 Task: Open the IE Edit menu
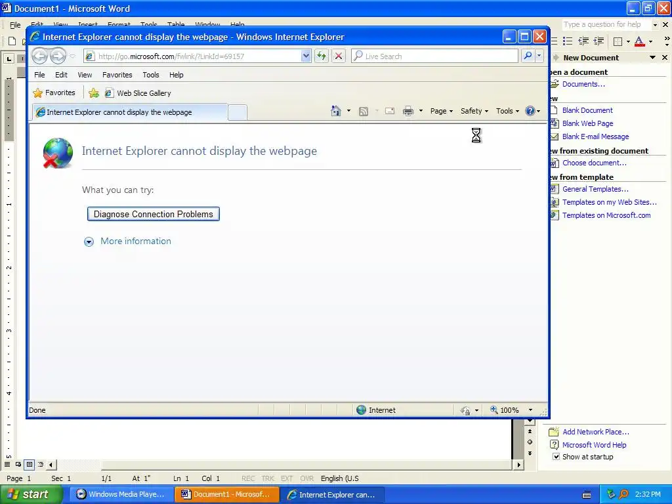point(61,75)
